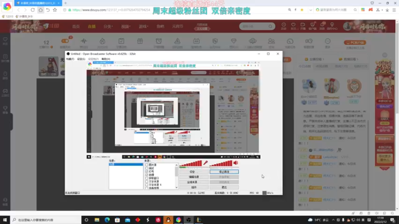399x224 pixels.
Task: Open the 档案(F) menu in OBS
Action: coord(70,59)
